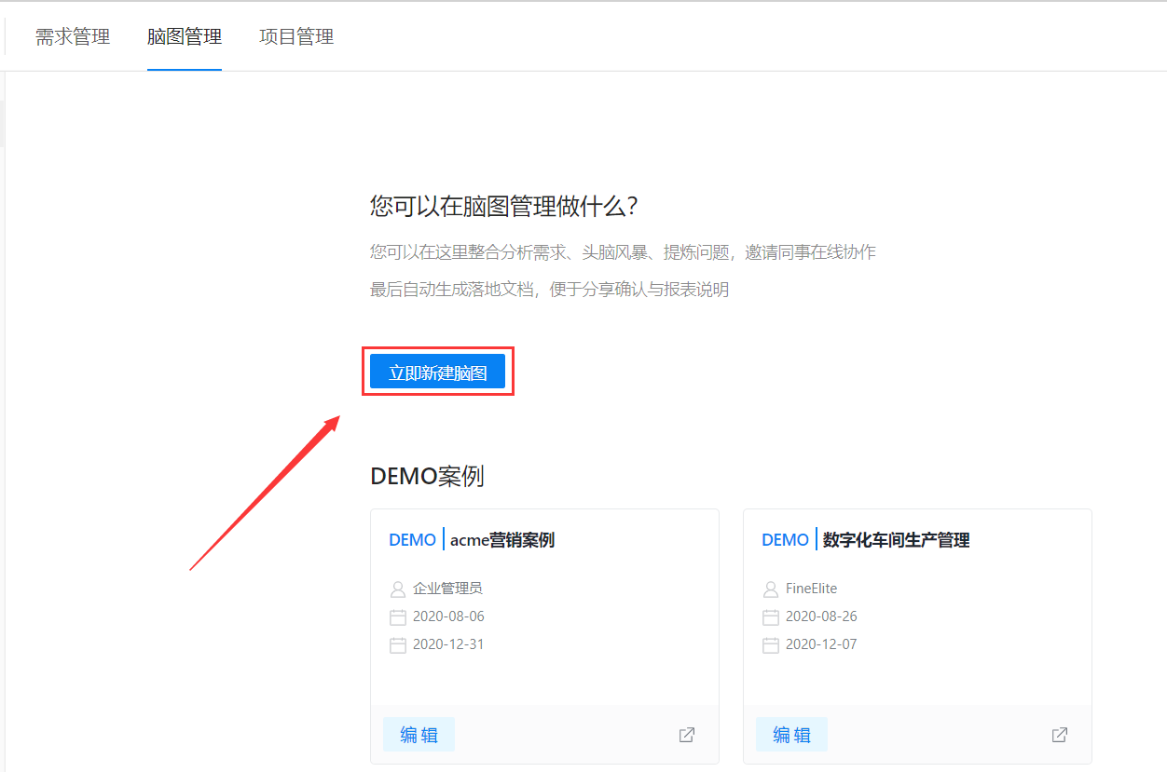The height and width of the screenshot is (772, 1167).
Task: Click calendar icon next to 2020-08-06
Action: tap(398, 616)
